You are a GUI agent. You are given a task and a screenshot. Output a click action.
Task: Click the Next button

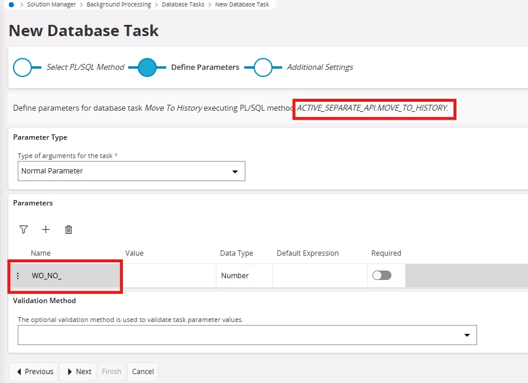pyautogui.click(x=78, y=372)
